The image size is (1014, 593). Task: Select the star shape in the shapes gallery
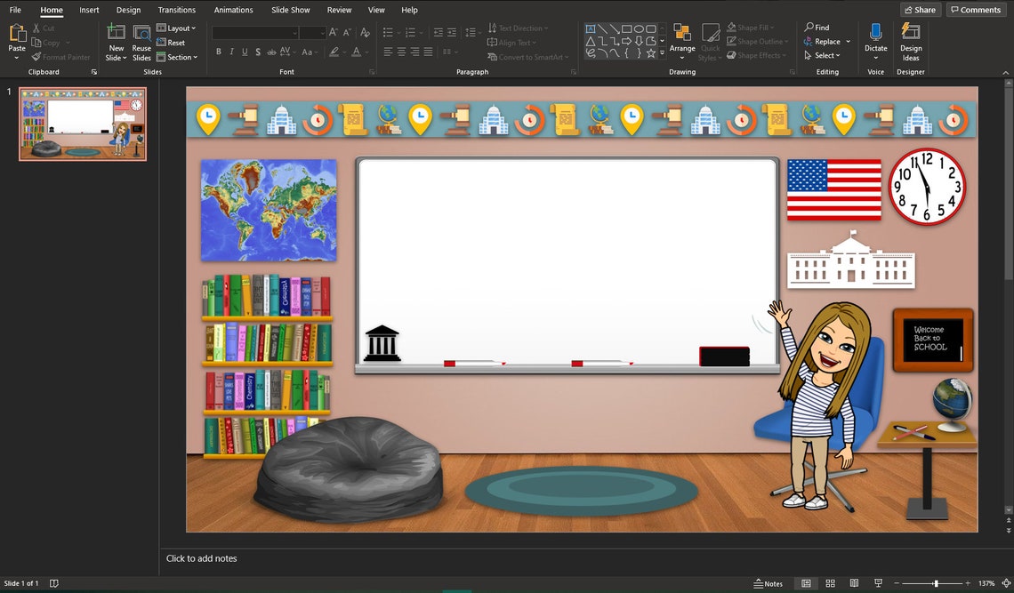pos(650,53)
